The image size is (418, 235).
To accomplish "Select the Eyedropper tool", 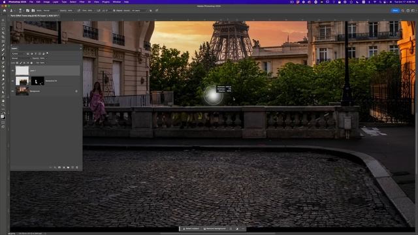I will tap(3, 45).
